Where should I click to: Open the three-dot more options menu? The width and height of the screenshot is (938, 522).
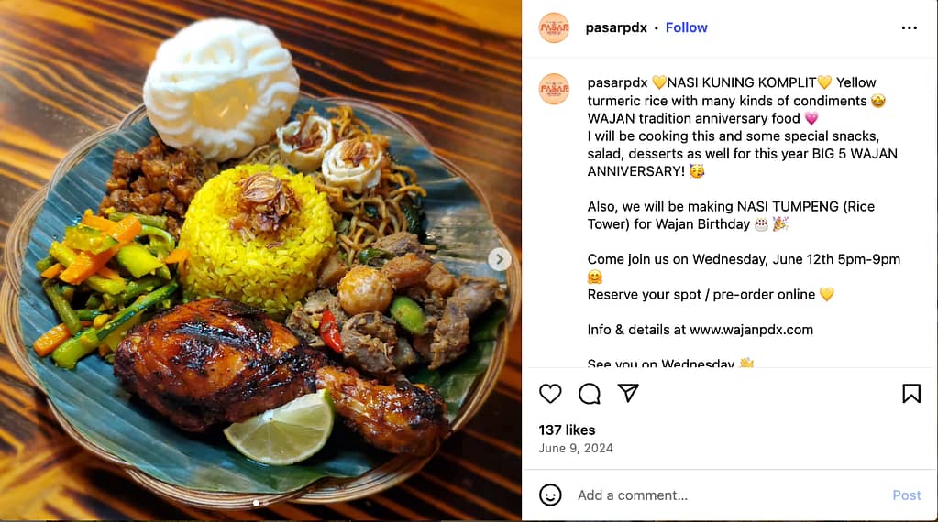[x=910, y=28]
